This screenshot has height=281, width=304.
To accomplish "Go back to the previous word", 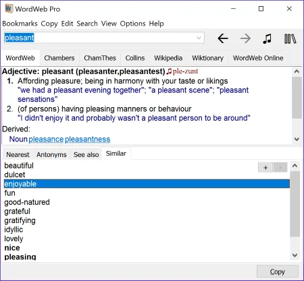I will (x=223, y=38).
